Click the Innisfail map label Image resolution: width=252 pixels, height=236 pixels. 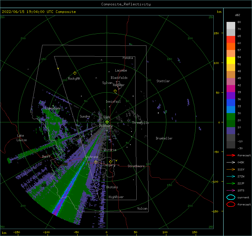[113, 102]
